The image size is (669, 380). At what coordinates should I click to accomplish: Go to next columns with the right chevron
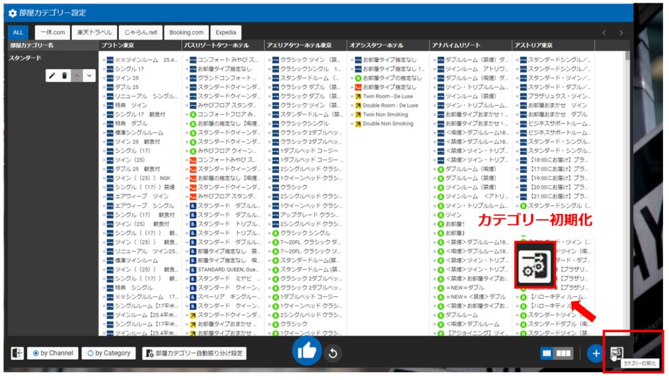pyautogui.click(x=621, y=33)
